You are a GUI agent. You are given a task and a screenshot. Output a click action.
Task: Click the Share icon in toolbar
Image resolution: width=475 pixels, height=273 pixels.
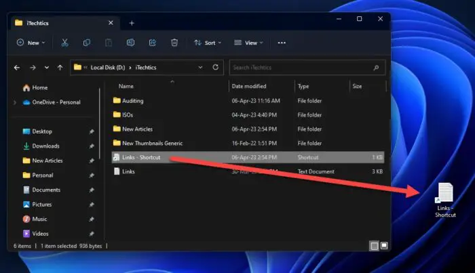click(152, 43)
